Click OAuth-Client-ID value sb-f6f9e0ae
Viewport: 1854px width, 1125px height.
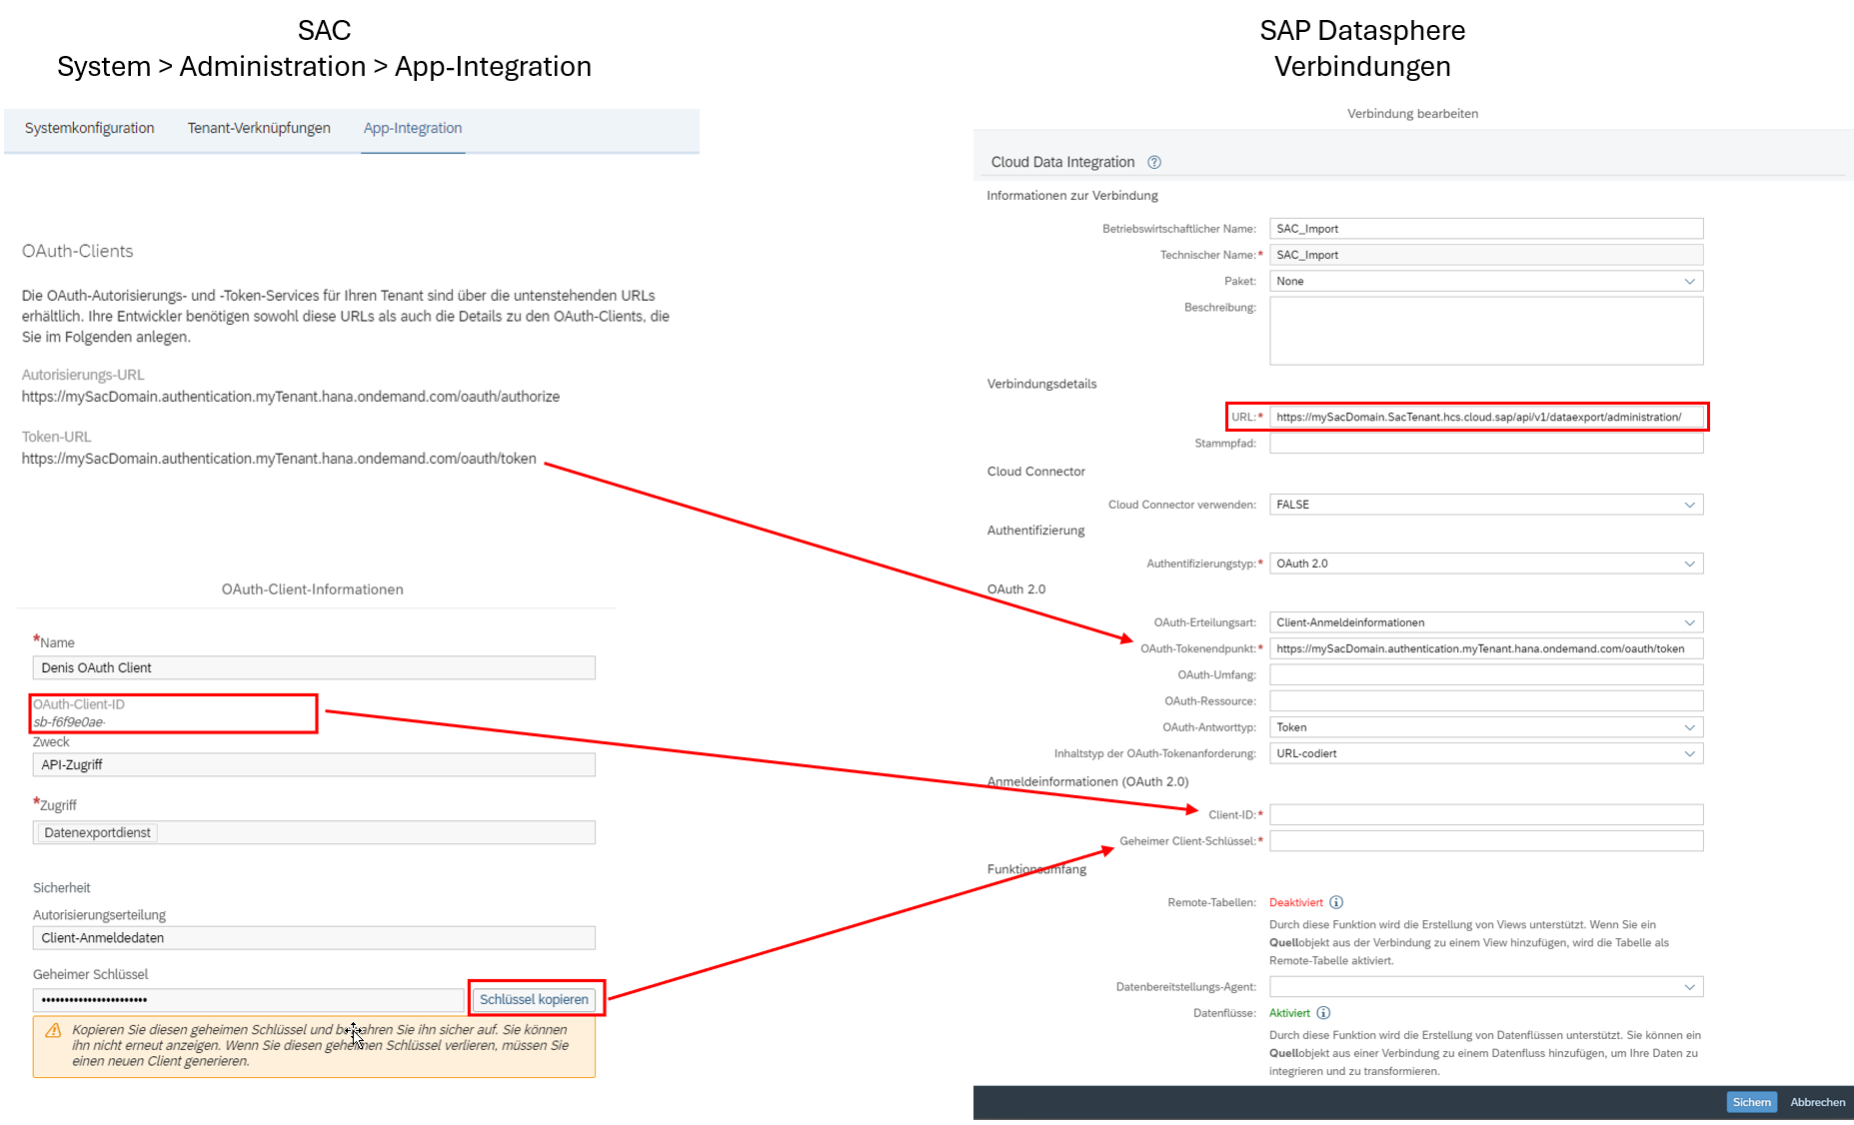[69, 722]
